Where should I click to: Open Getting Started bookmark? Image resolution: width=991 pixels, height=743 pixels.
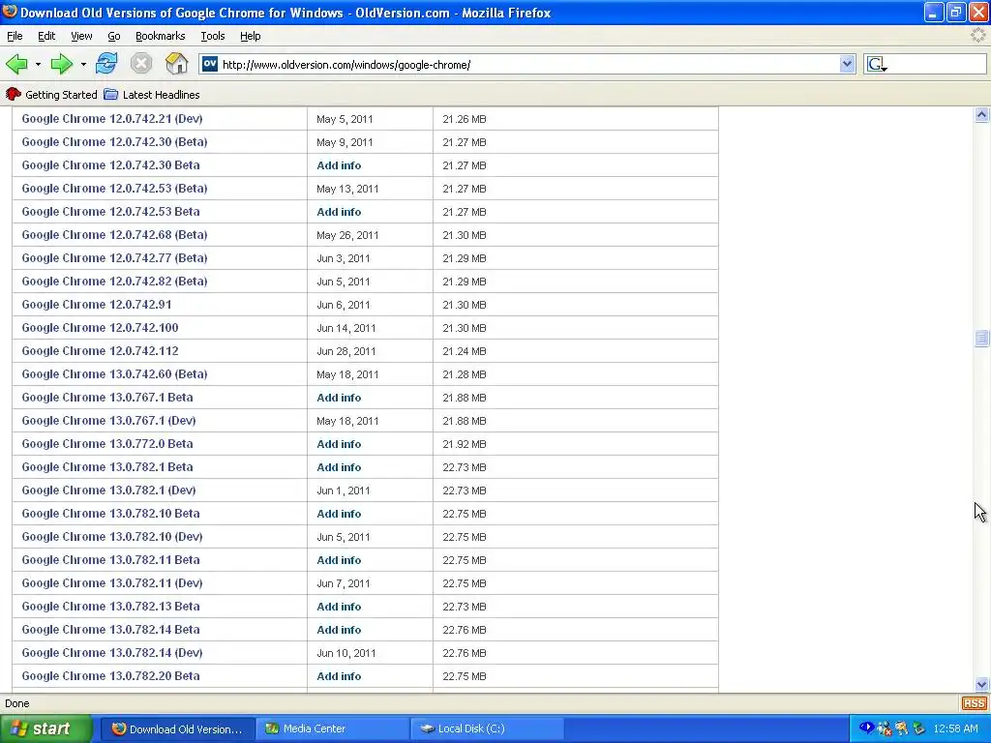coord(51,95)
